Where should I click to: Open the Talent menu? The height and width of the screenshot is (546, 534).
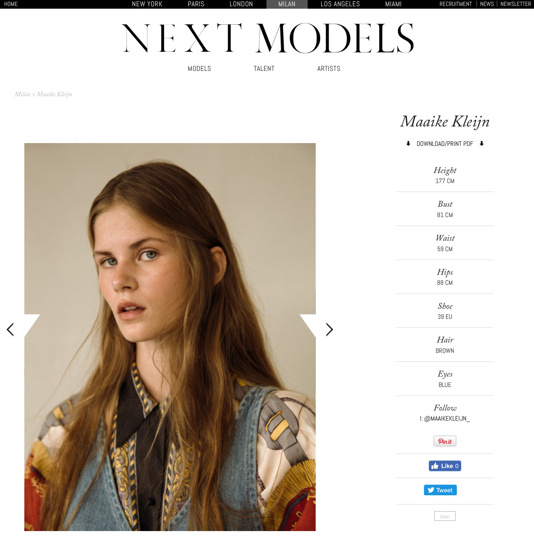264,69
